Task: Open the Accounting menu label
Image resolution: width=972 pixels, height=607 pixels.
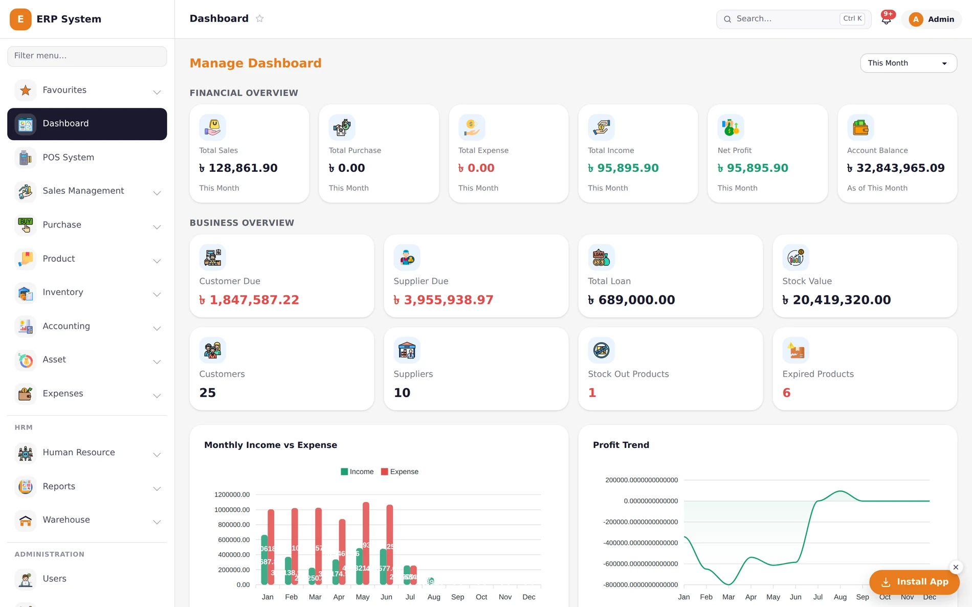Action: click(67, 326)
